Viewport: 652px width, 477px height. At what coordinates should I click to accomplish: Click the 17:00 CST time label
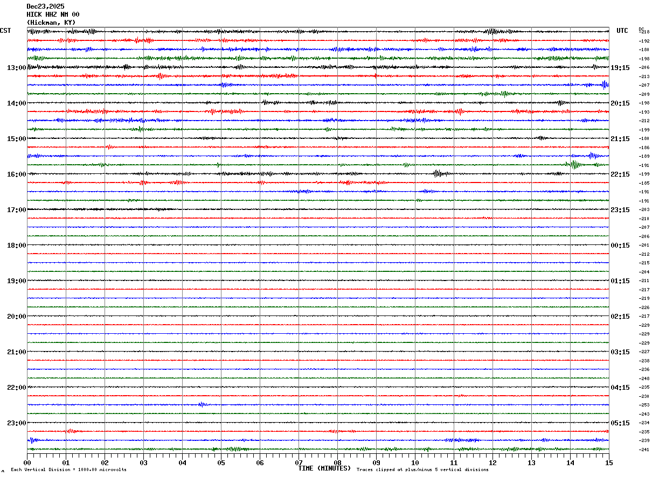click(x=16, y=210)
